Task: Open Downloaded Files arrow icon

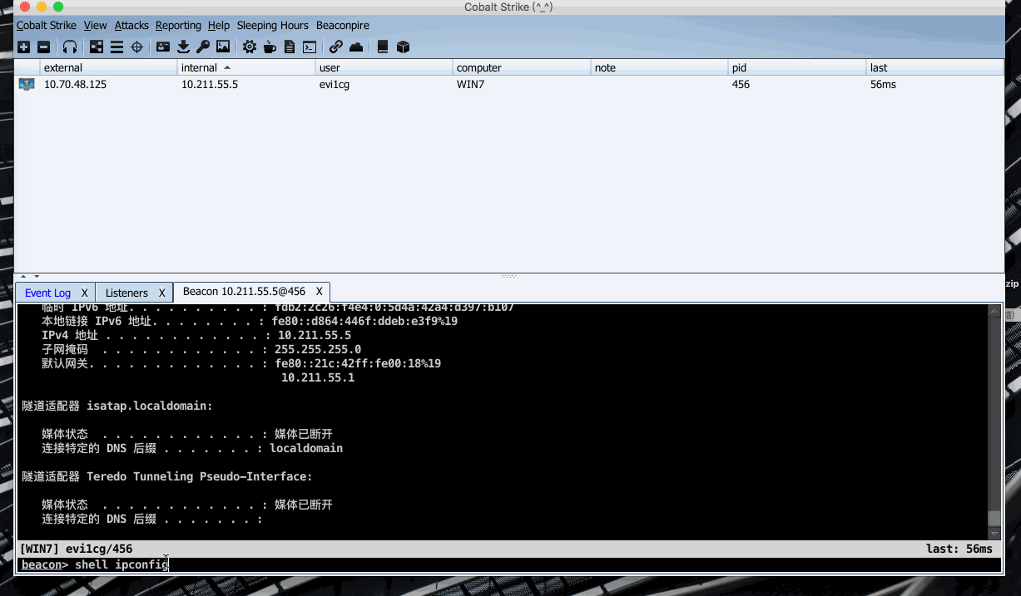Action: pos(183,47)
